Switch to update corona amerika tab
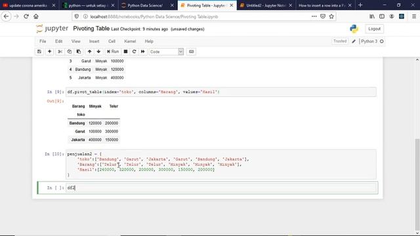Image resolution: width=420 pixels, height=236 pixels. pyautogui.click(x=29, y=5)
